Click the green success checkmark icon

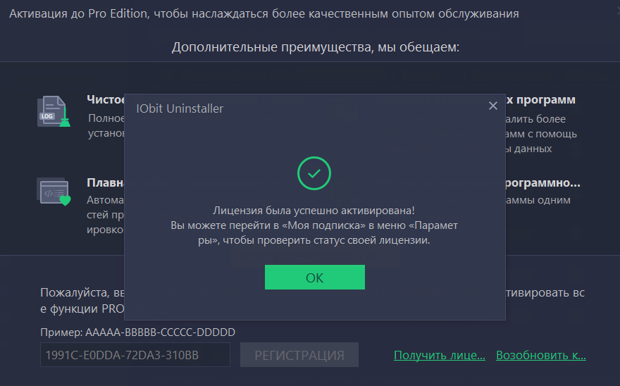[x=314, y=173]
